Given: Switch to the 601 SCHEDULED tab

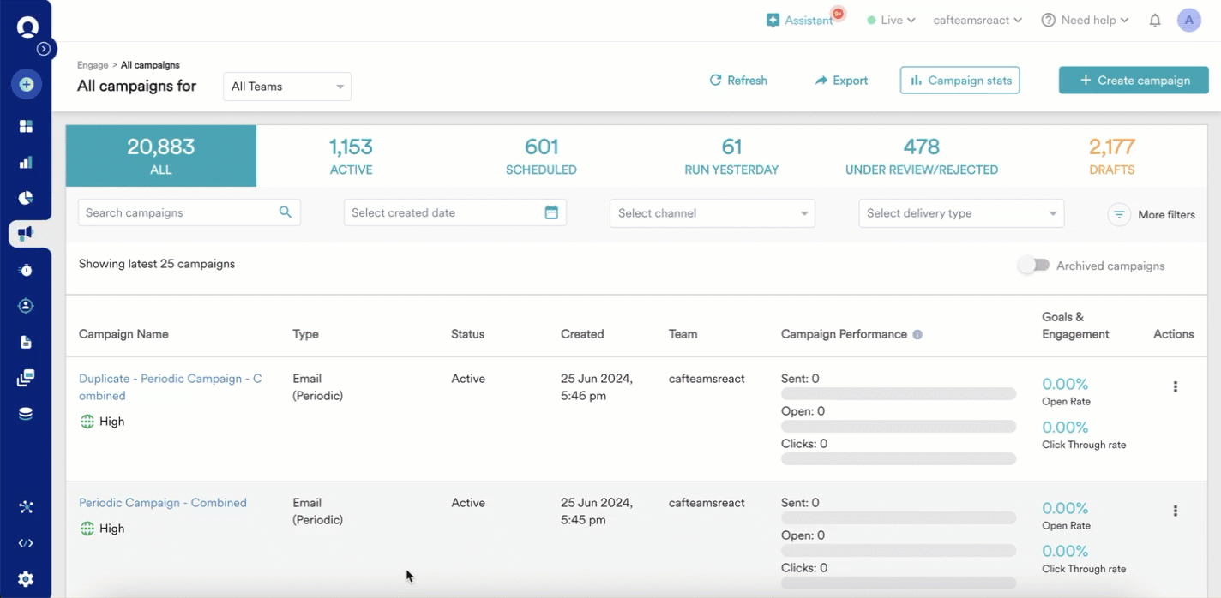Looking at the screenshot, I should coord(541,156).
